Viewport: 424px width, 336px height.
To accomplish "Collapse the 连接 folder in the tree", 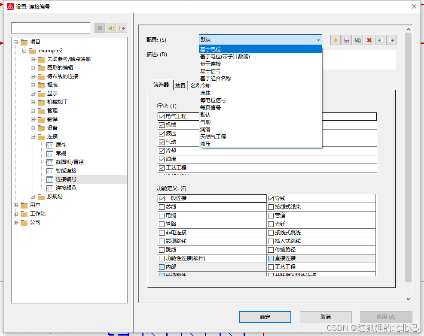I will [x=33, y=136].
